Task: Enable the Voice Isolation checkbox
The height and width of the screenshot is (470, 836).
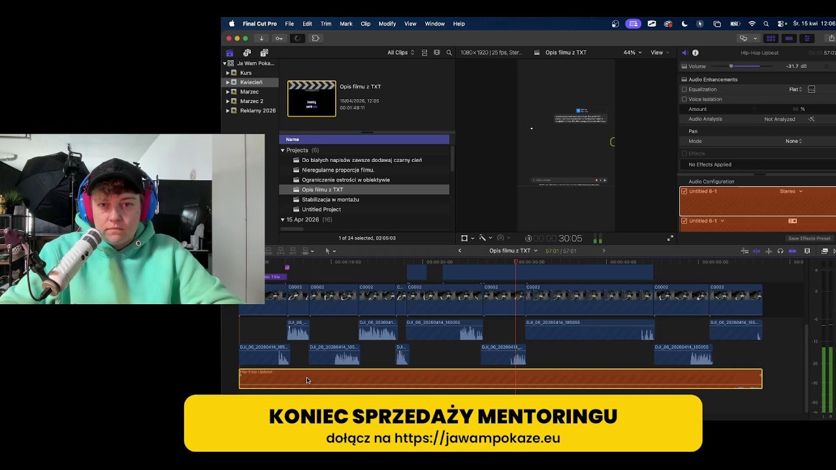Action: click(684, 99)
